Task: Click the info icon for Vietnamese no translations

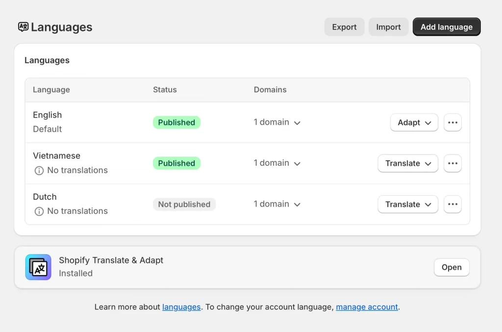Action: [39, 170]
